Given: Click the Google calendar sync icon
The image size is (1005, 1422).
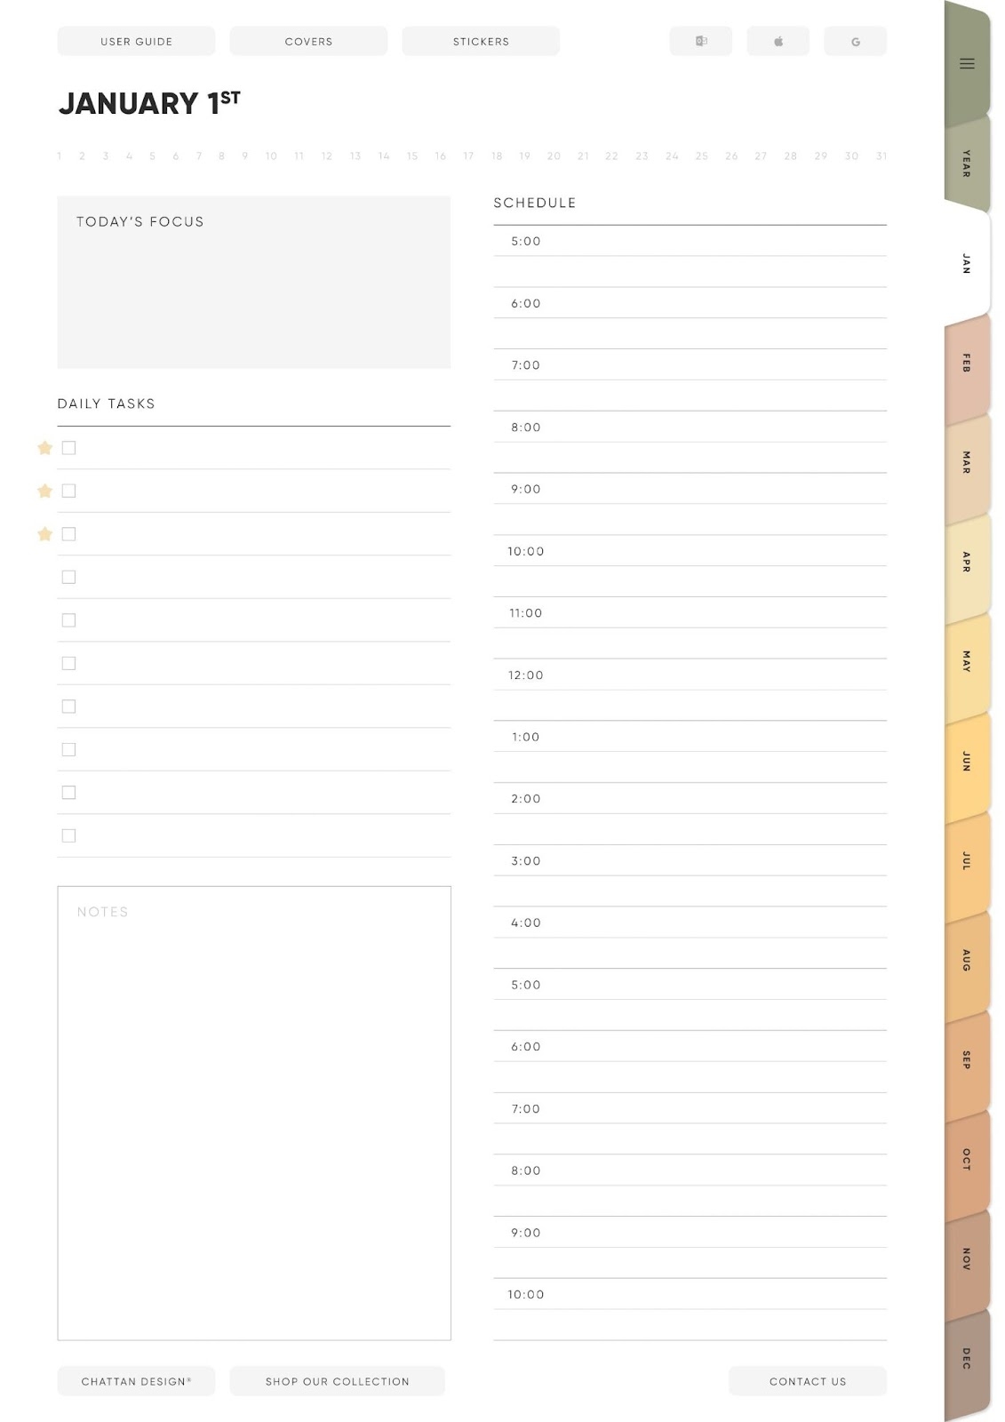Looking at the screenshot, I should (x=855, y=41).
